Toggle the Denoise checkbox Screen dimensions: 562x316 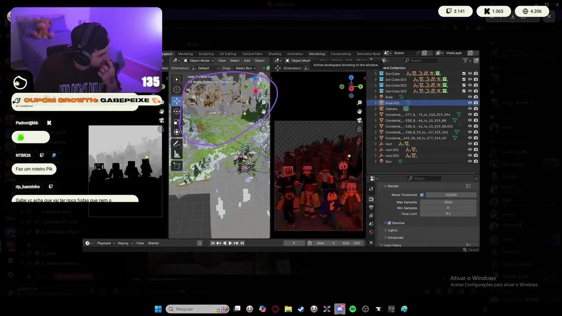(x=389, y=223)
